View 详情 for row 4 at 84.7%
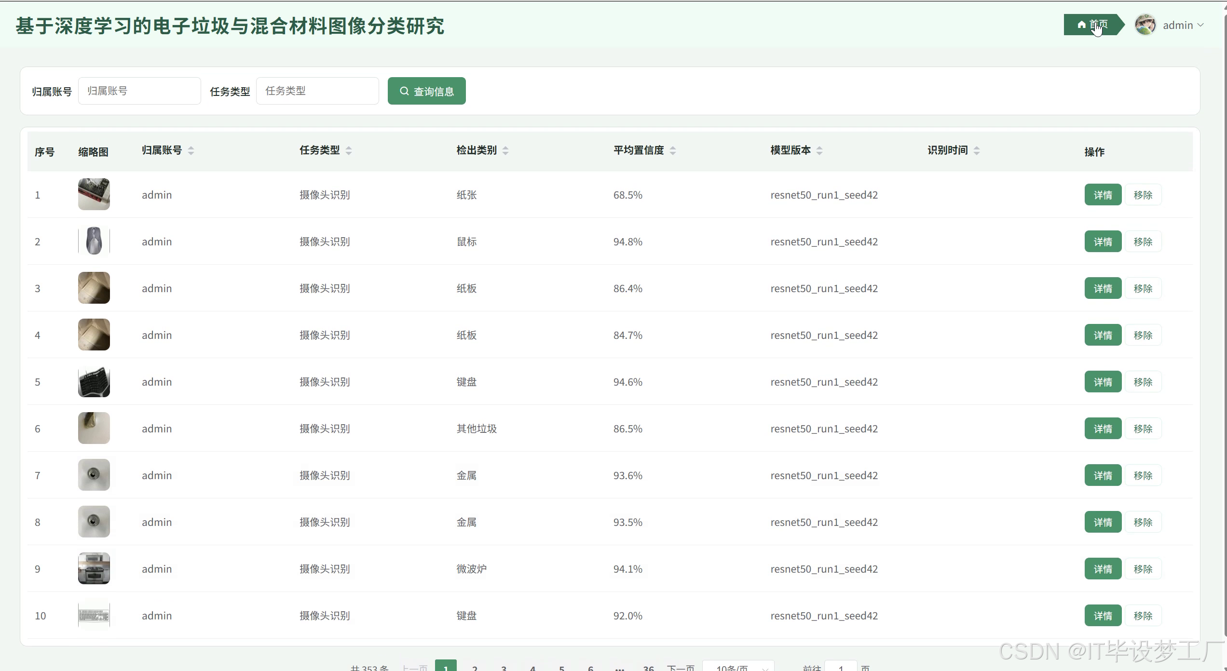 pyautogui.click(x=1103, y=335)
